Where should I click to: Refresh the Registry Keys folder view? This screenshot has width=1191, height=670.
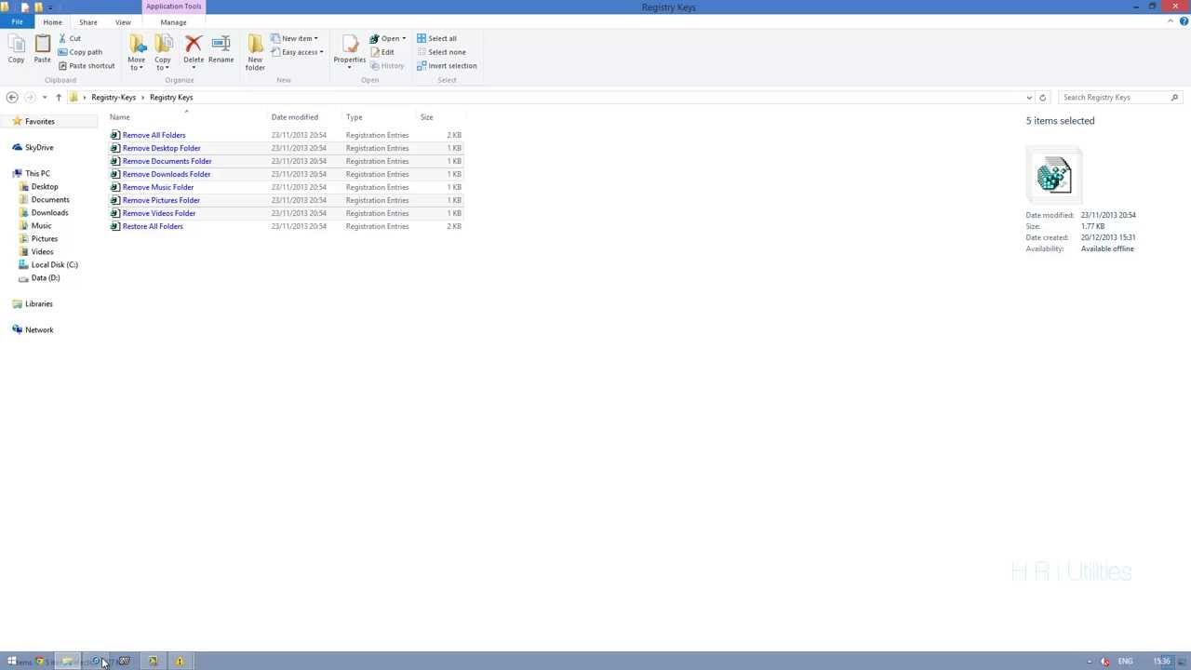point(1042,97)
